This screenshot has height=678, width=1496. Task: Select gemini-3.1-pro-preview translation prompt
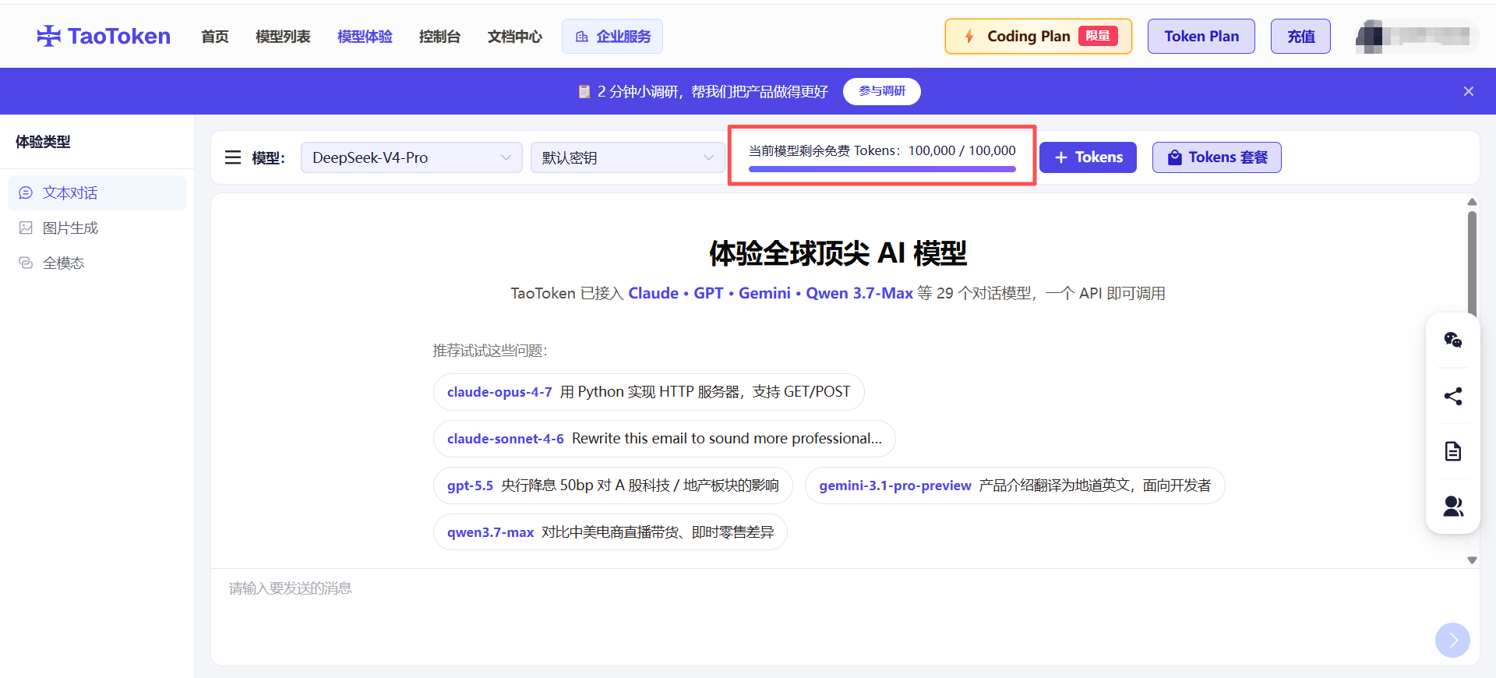(1015, 486)
